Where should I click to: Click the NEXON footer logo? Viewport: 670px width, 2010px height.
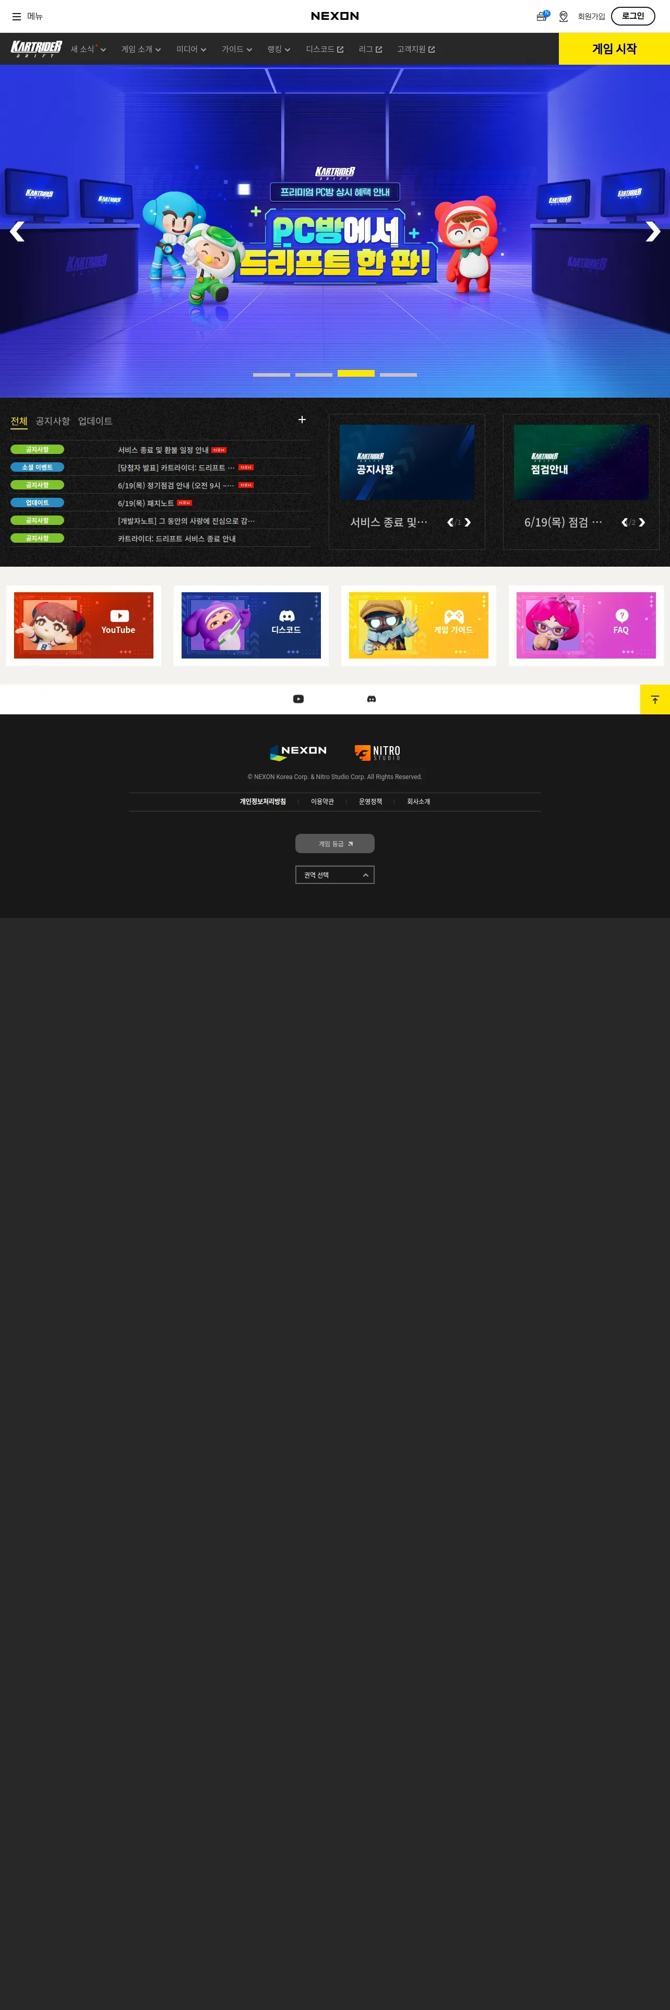point(298,752)
